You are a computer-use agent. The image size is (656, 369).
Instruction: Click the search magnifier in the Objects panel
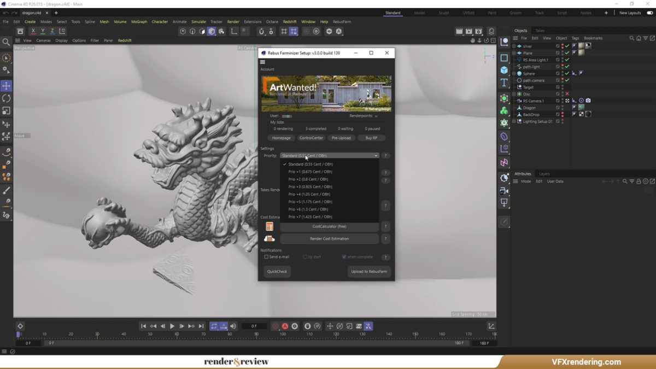click(x=632, y=38)
